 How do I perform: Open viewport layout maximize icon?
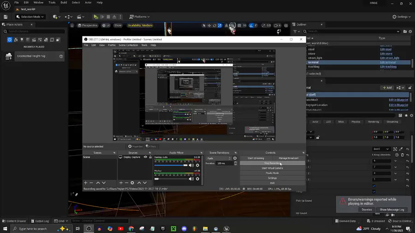point(286,25)
